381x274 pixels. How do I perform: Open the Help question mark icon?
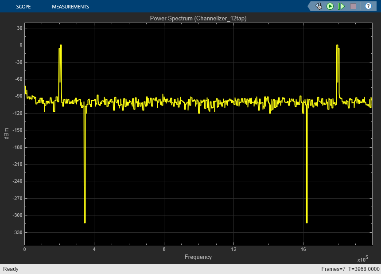tap(368, 6)
